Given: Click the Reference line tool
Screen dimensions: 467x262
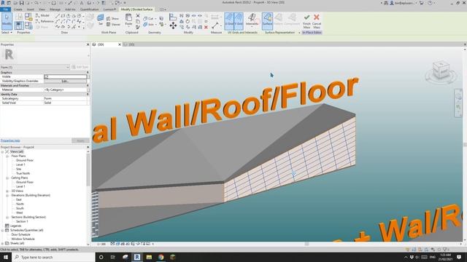Looking at the screenshot, I should coord(45,21).
